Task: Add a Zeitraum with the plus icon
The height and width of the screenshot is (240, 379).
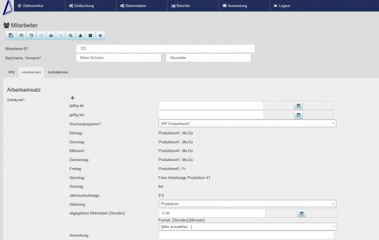Action: tap(72, 98)
